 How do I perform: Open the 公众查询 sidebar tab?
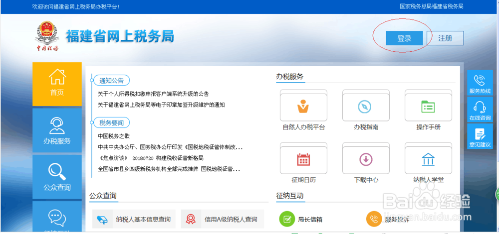(57, 177)
